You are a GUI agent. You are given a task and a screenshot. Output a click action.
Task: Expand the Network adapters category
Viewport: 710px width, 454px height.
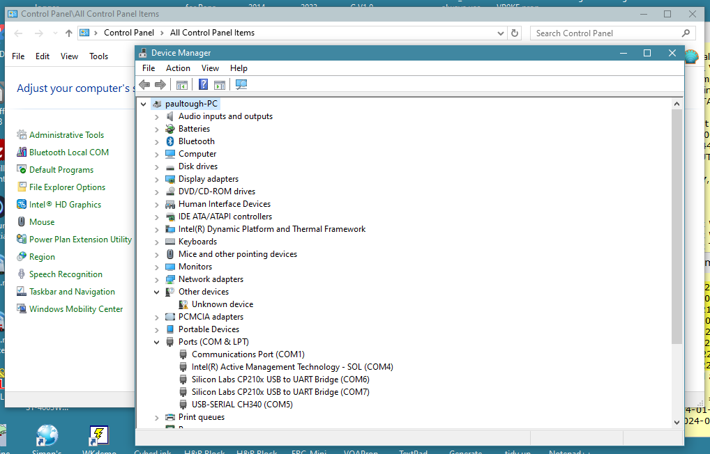pyautogui.click(x=157, y=279)
